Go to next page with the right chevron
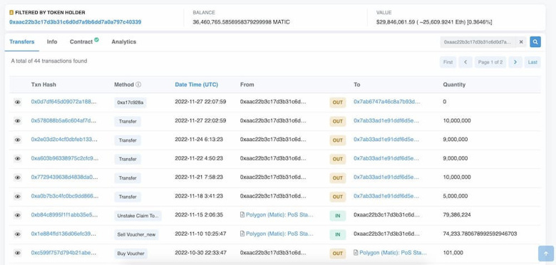The image size is (556, 265). coord(515,62)
